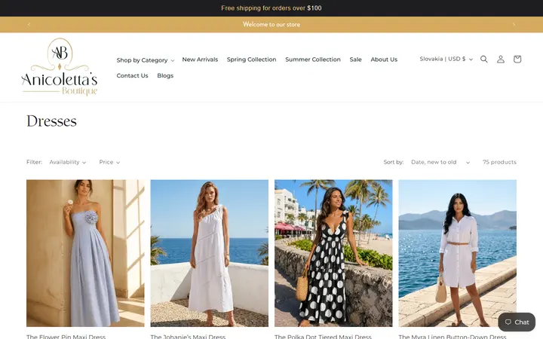Open the Sale menu item
The height and width of the screenshot is (339, 543).
[x=355, y=60]
